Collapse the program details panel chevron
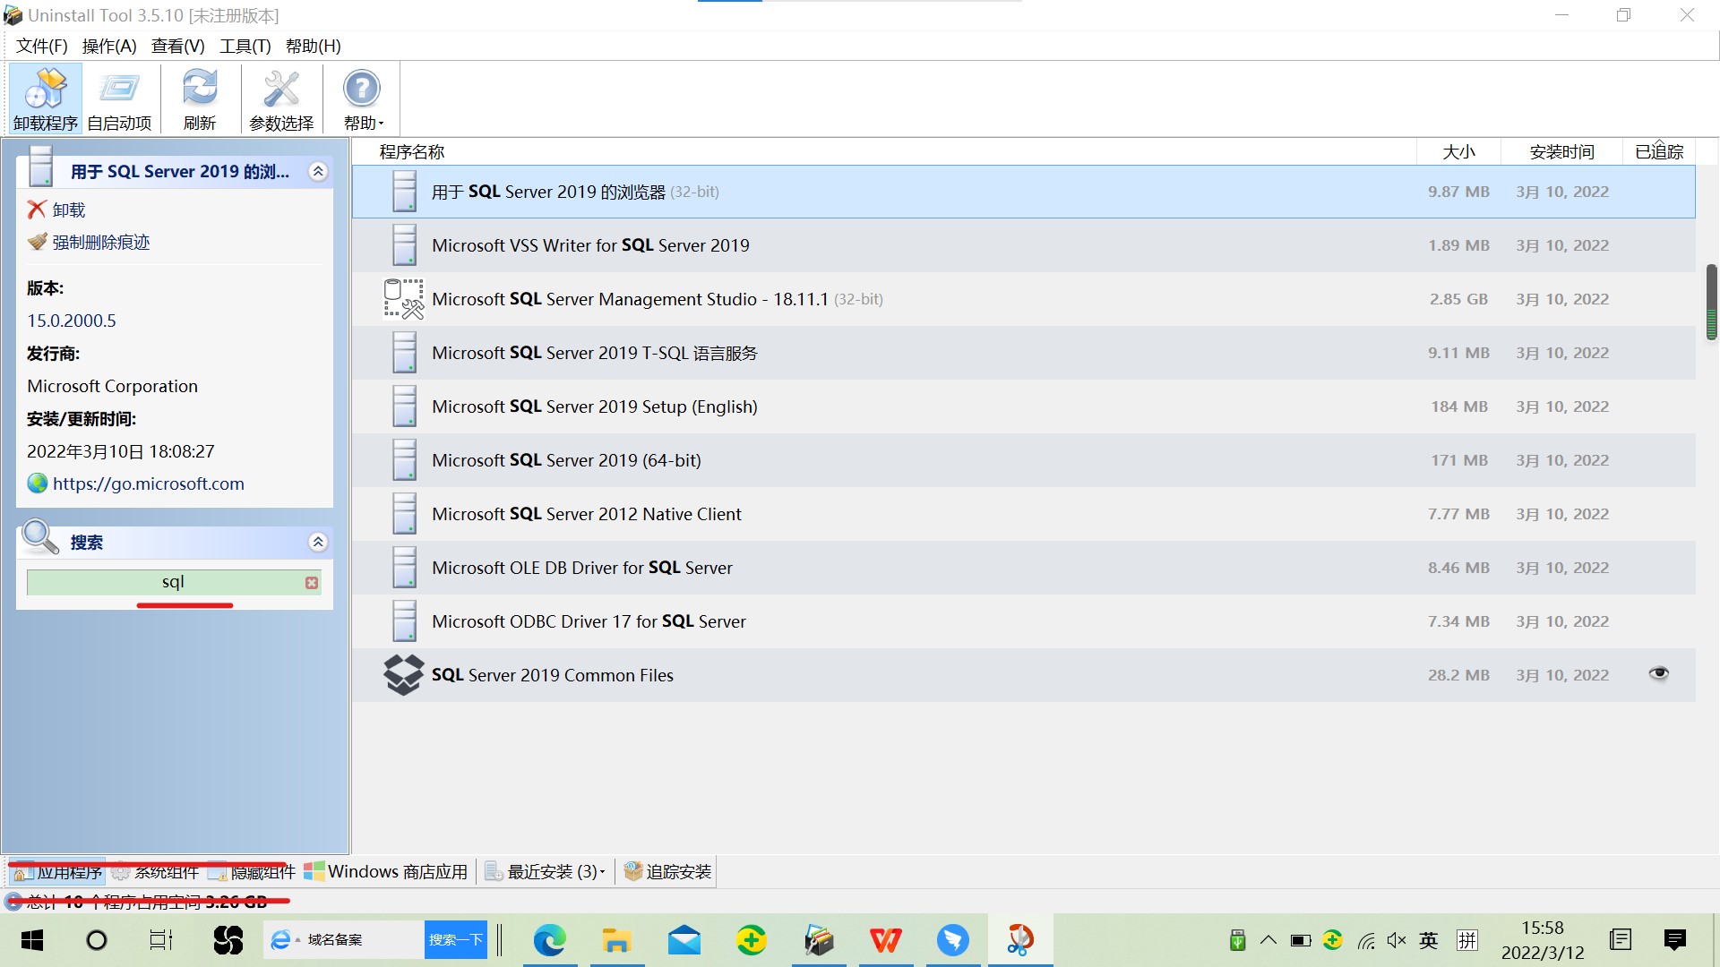1720x967 pixels. 318,171
